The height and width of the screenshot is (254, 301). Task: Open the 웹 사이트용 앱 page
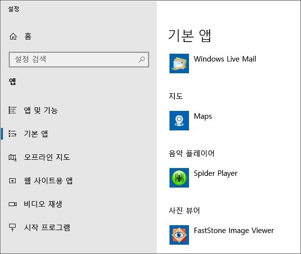click(x=48, y=180)
